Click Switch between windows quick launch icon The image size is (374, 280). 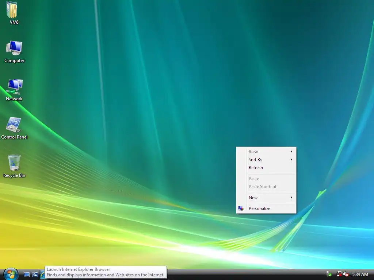point(35,275)
